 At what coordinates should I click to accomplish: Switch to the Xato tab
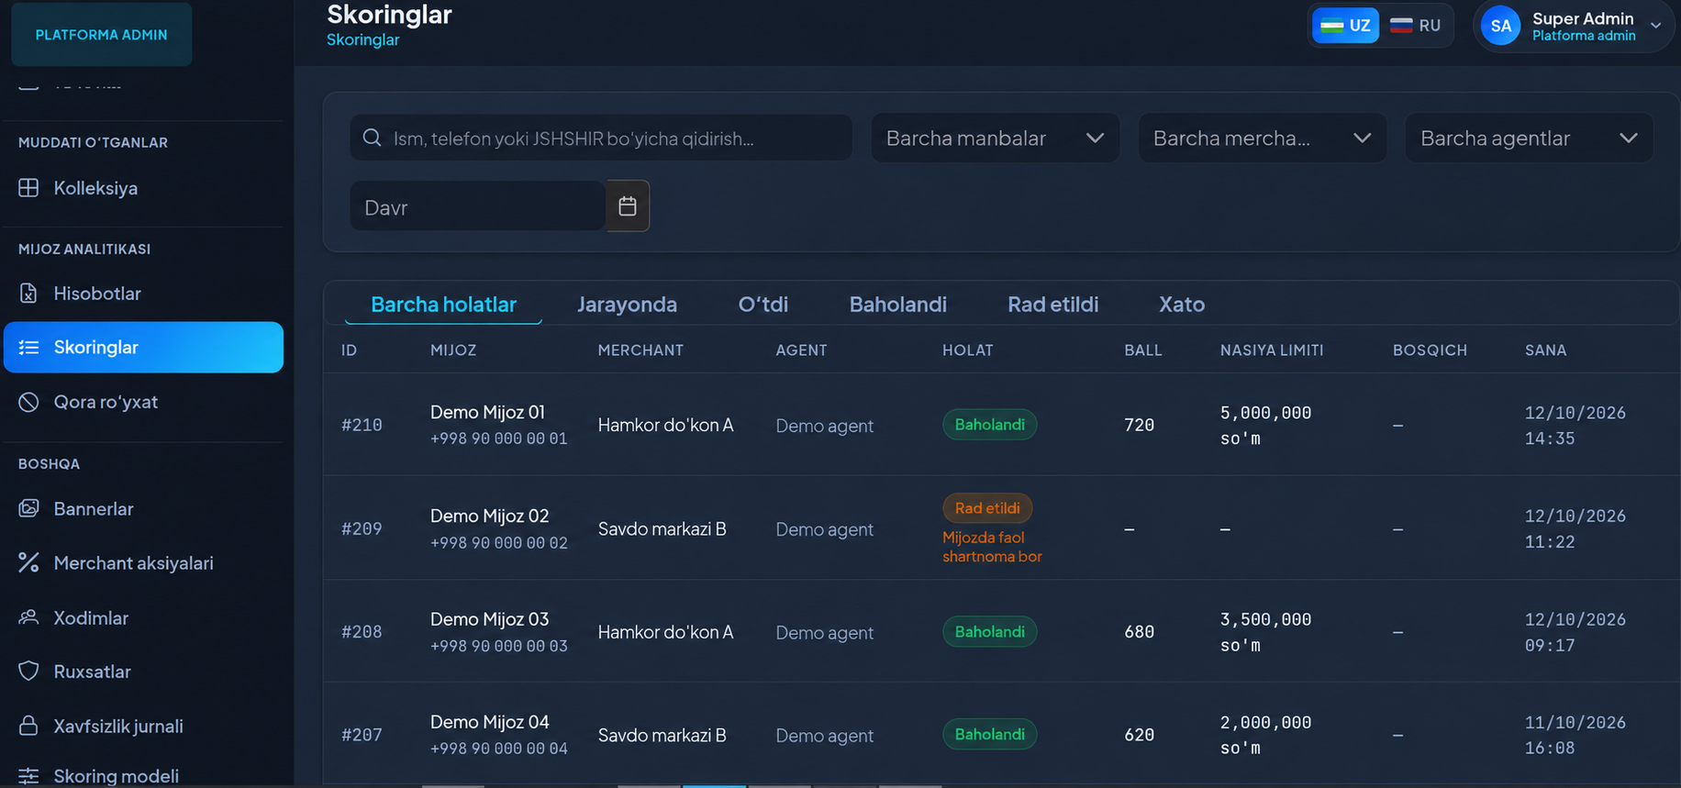coord(1182,305)
